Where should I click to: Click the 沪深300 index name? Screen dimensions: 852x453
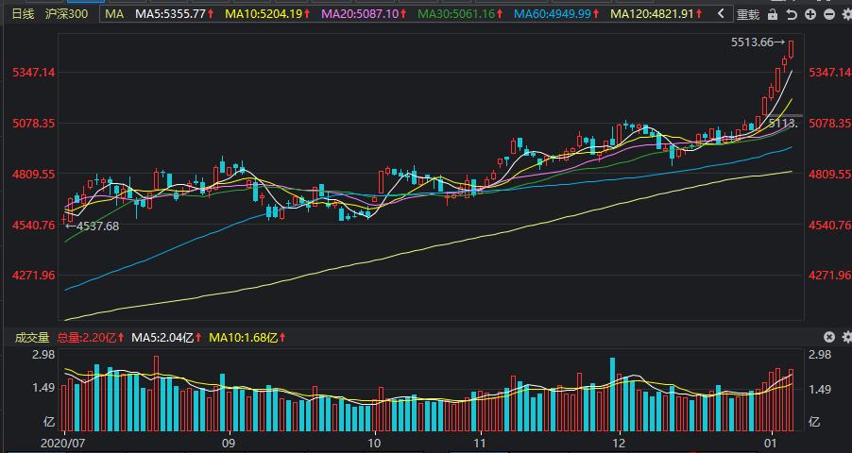click(66, 14)
